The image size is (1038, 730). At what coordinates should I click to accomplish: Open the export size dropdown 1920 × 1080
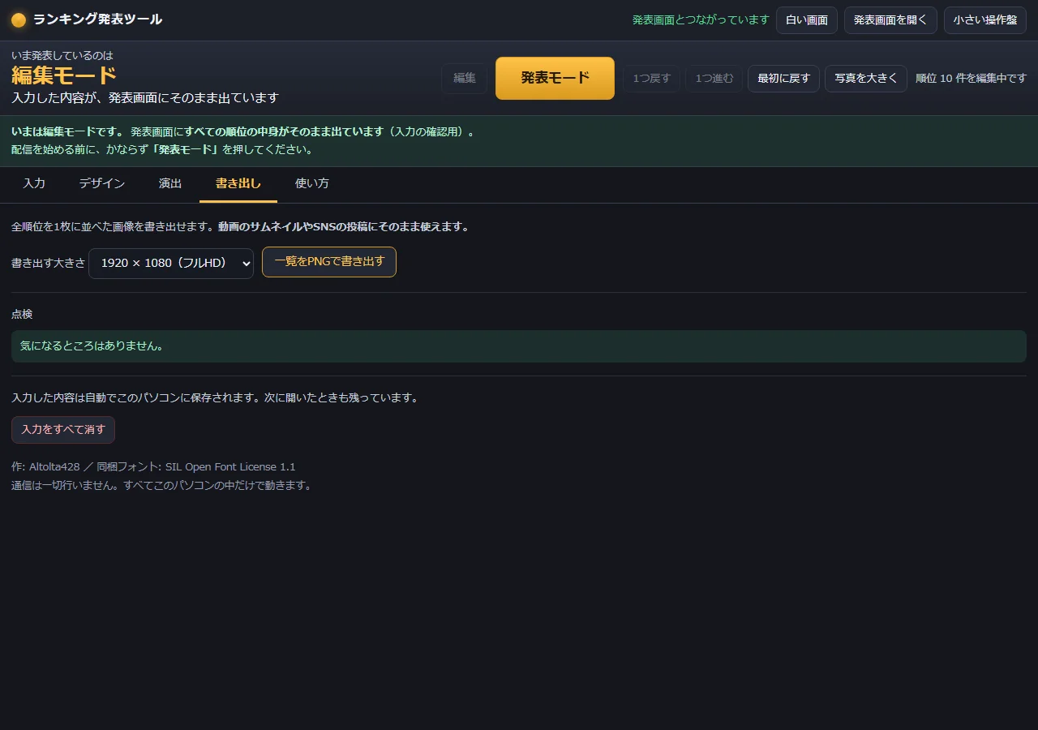171,264
